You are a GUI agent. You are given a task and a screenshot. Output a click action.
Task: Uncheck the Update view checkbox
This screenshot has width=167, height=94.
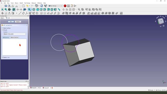pyautogui.click(x=3, y=57)
